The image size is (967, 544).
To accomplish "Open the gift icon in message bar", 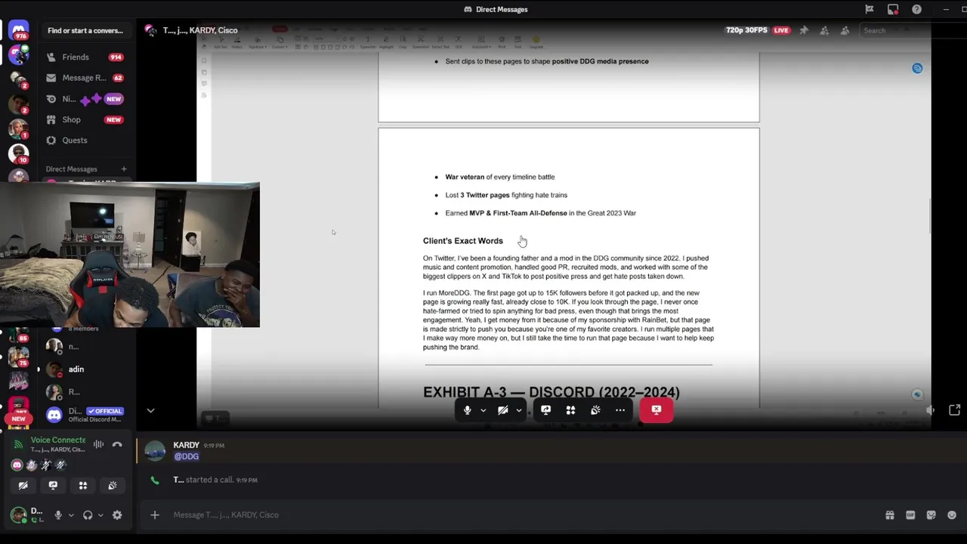I will 890,515.
